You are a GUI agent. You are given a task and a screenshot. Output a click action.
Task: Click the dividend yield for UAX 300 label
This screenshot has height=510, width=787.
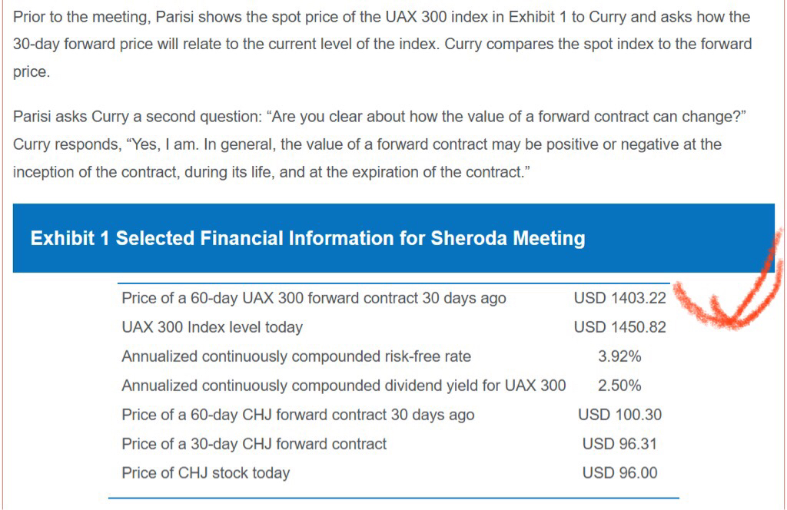pyautogui.click(x=344, y=386)
